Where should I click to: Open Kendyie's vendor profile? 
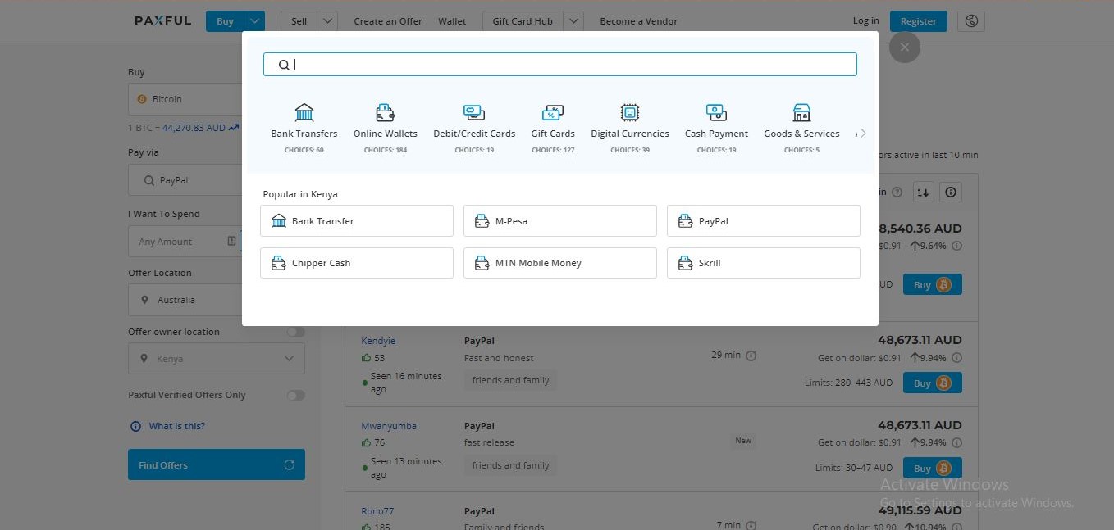tap(378, 340)
